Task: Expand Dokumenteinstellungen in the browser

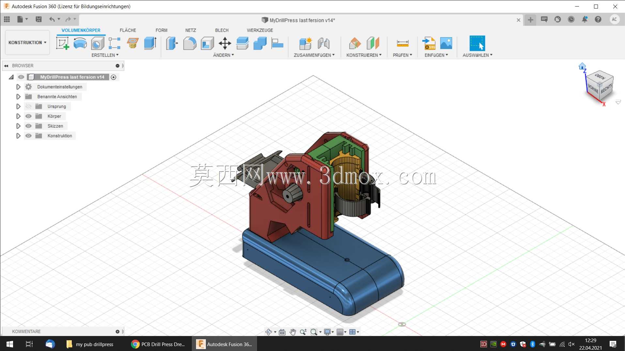Action: pyautogui.click(x=18, y=87)
